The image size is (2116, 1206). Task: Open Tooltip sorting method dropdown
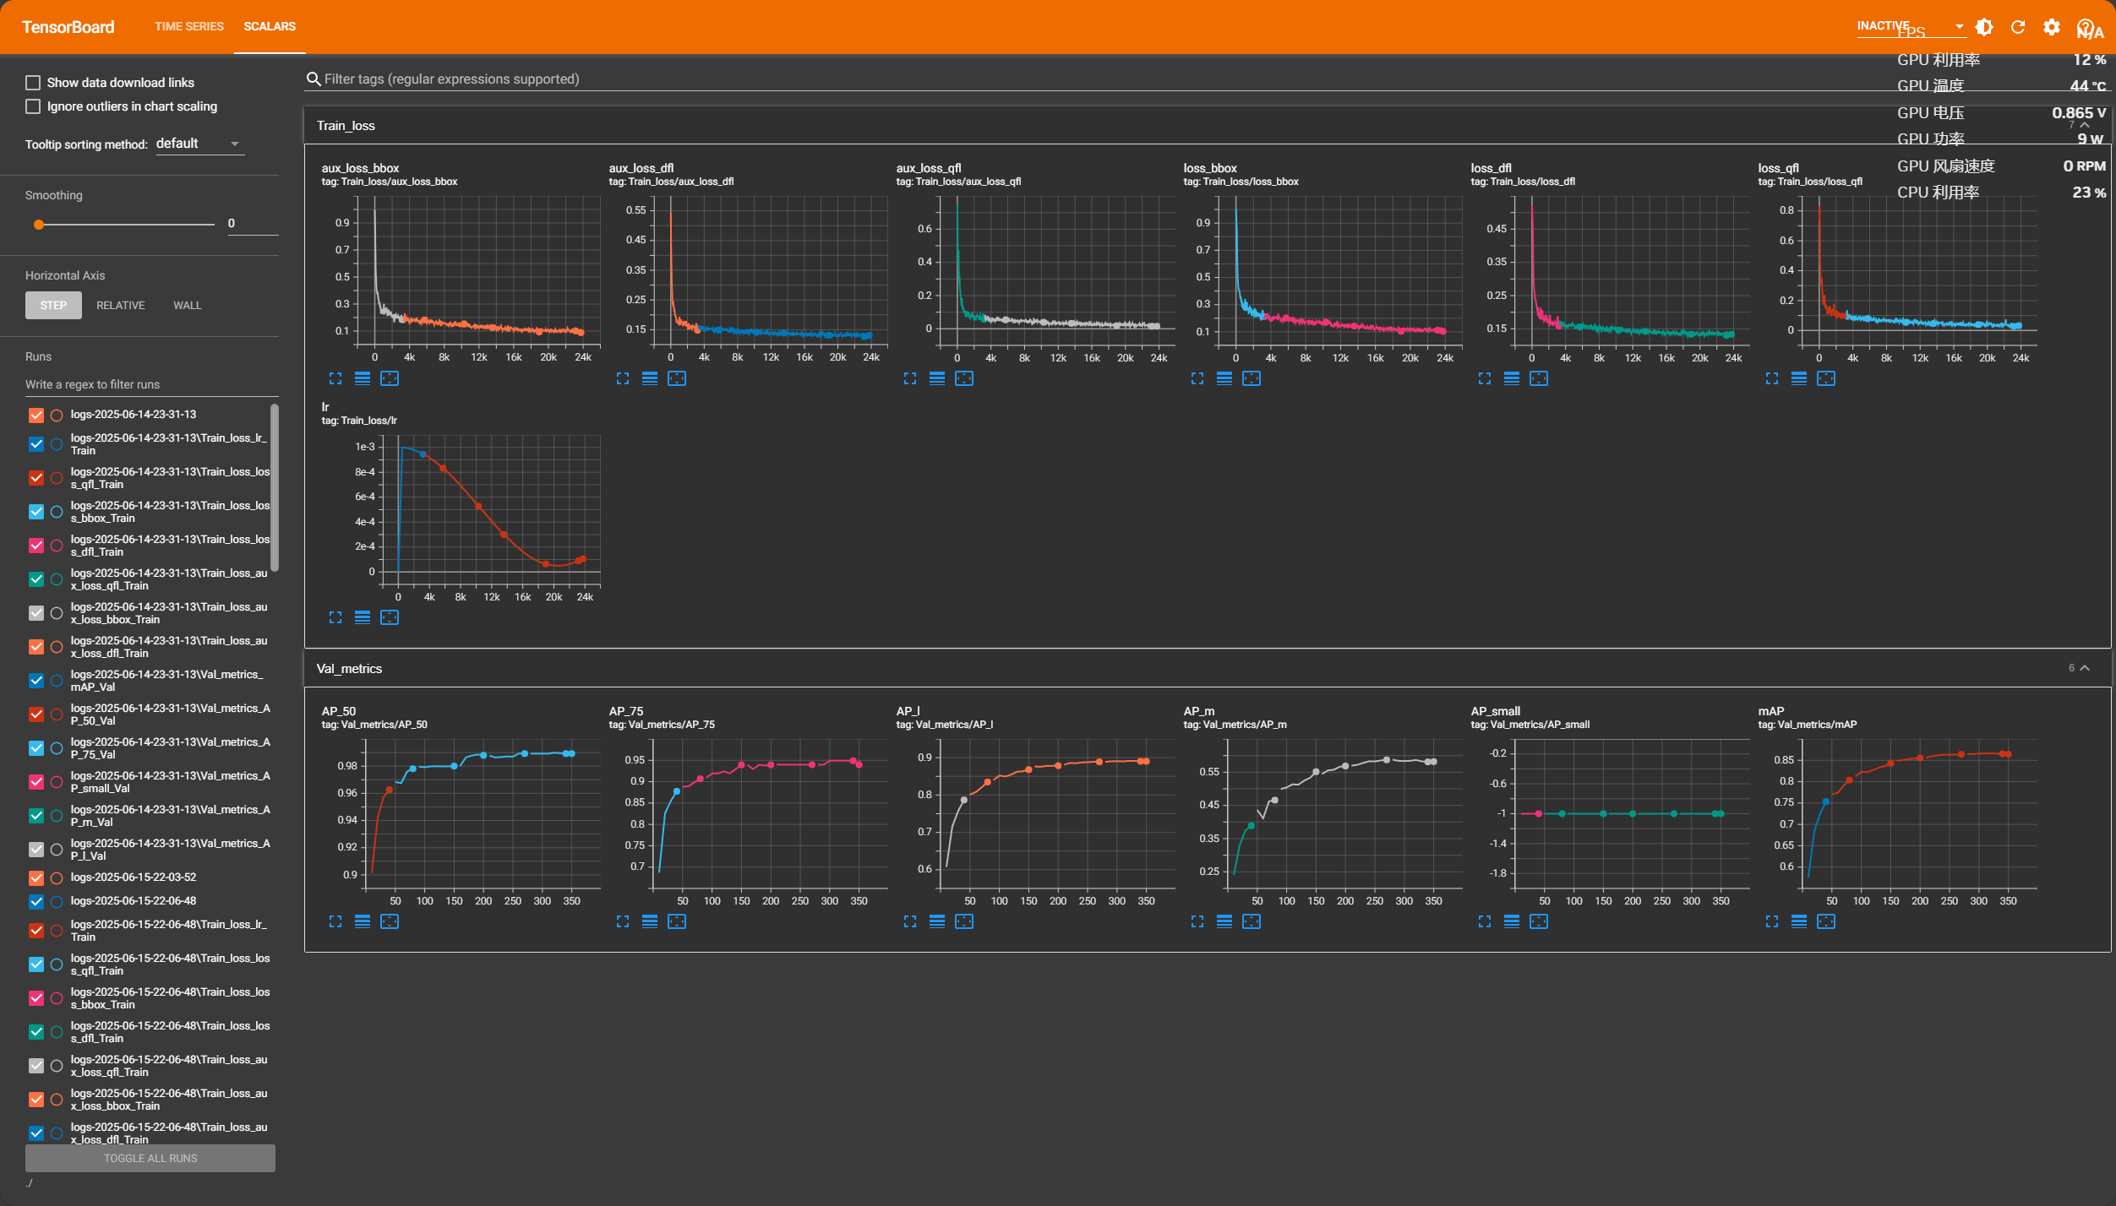click(x=199, y=144)
